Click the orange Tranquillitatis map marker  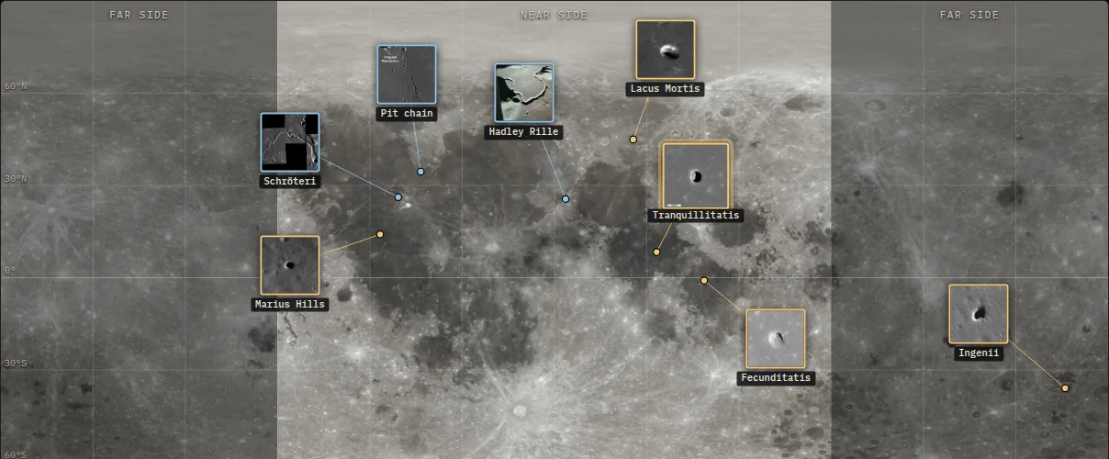[x=656, y=252]
